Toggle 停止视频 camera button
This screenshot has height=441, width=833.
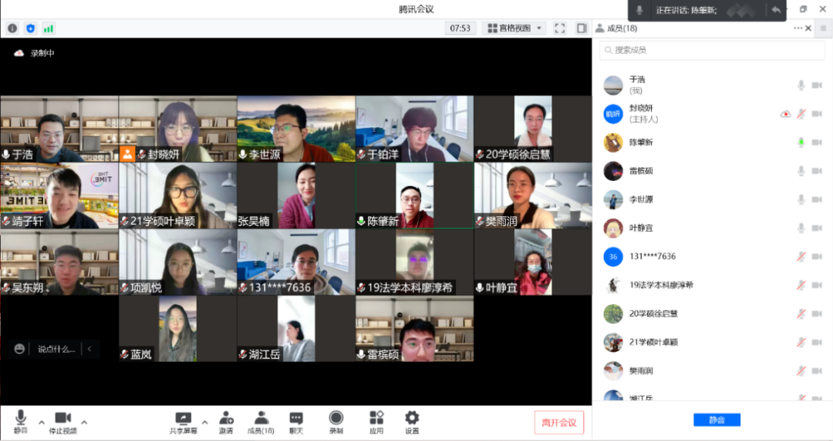tap(62, 421)
